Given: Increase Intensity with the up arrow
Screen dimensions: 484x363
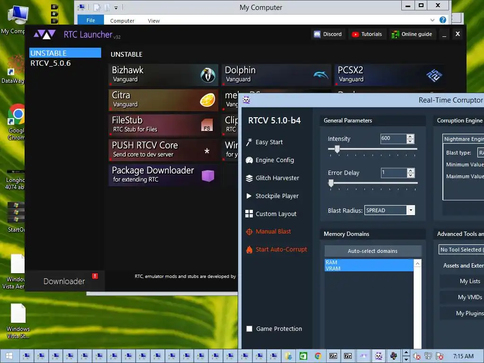Looking at the screenshot, I should (410, 137).
